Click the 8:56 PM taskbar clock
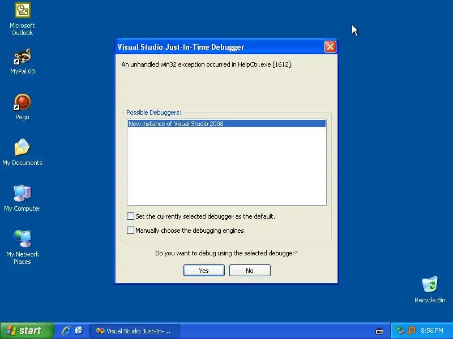This screenshot has height=339, width=453. [x=431, y=331]
